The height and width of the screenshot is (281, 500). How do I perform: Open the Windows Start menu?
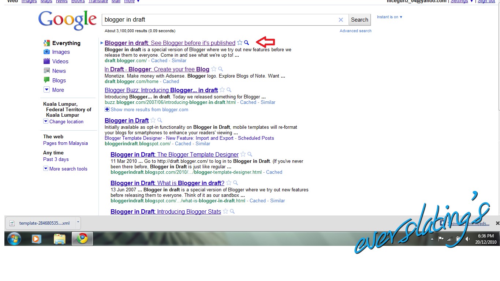pyautogui.click(x=14, y=239)
